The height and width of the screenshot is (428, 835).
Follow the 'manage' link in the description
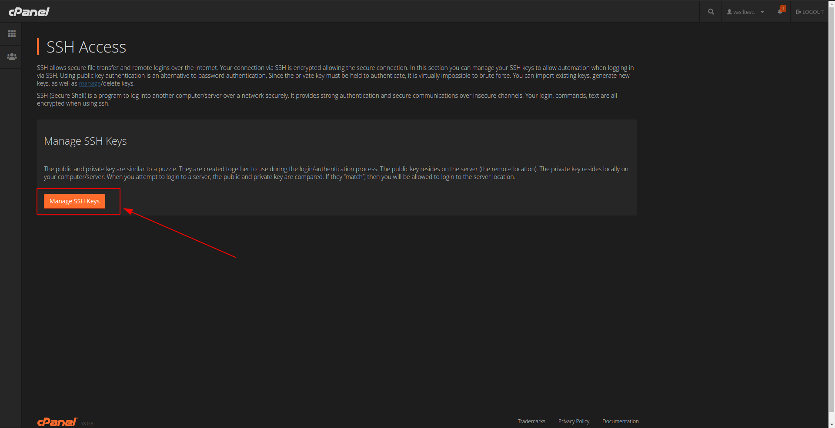click(90, 83)
